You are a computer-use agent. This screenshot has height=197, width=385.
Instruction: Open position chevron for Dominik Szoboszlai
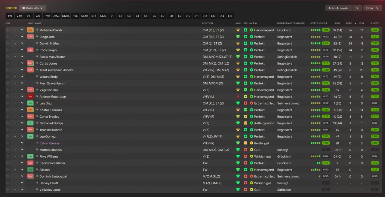pyautogui.click(x=22, y=177)
